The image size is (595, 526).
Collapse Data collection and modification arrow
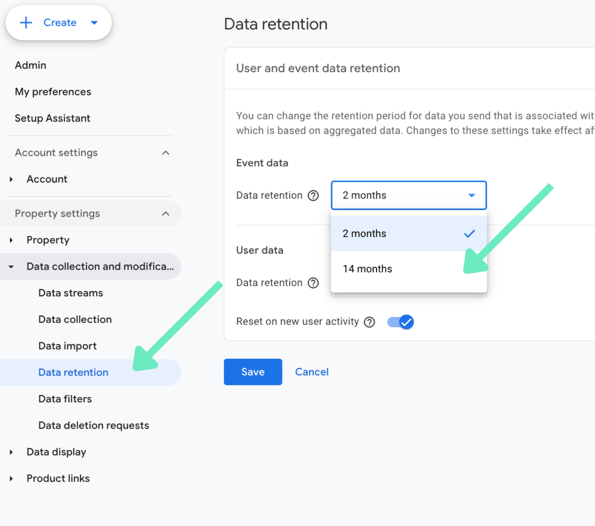pyautogui.click(x=11, y=267)
